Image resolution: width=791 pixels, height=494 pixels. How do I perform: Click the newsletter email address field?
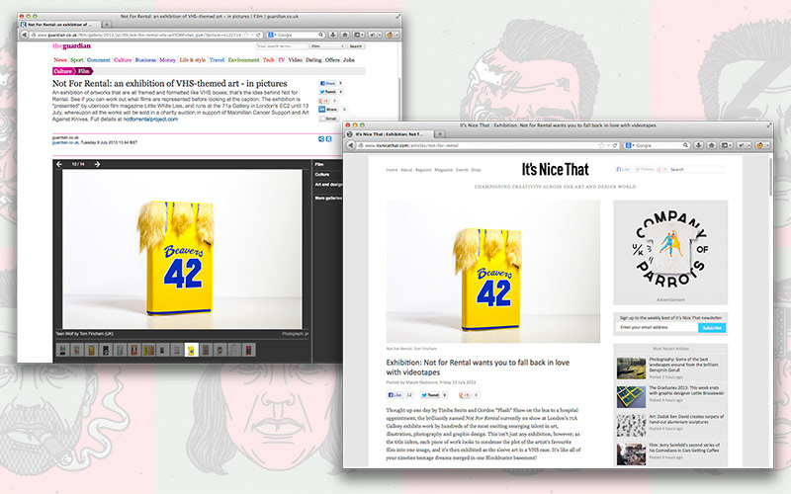(658, 328)
